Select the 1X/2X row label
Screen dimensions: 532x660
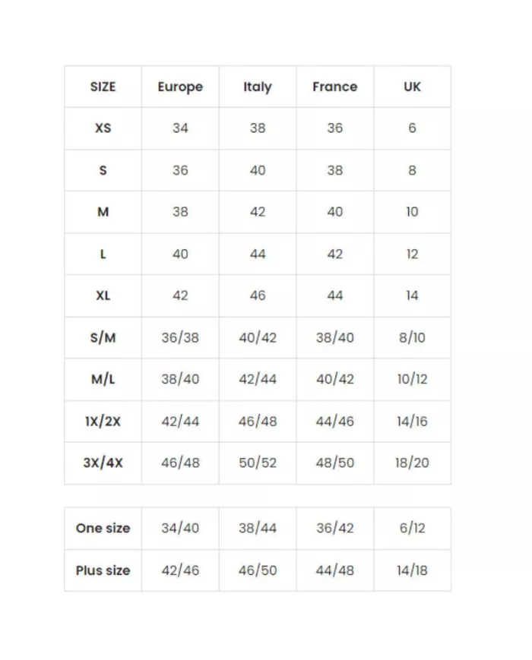(103, 421)
